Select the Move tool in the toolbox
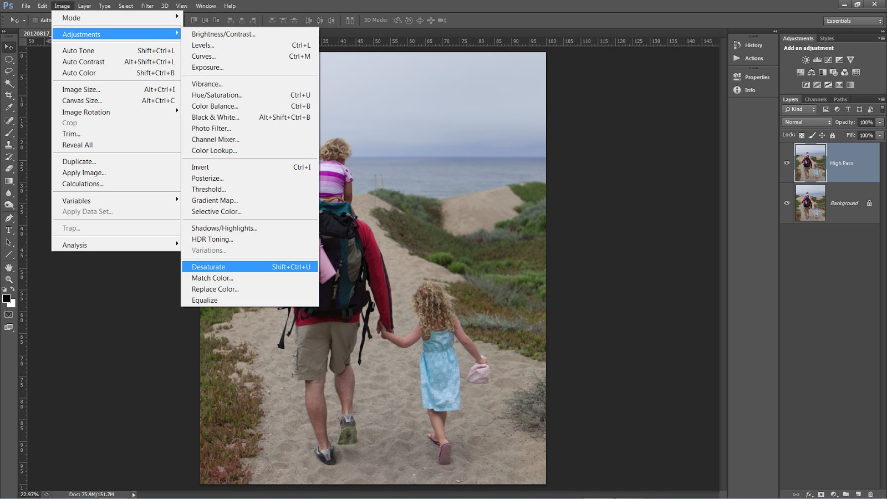 [x=9, y=47]
